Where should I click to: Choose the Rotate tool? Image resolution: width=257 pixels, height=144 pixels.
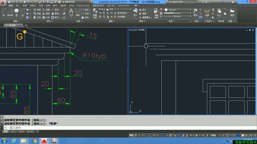tap(46, 10)
